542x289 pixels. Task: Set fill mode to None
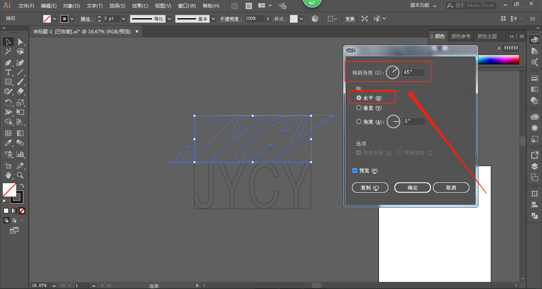coord(22,211)
